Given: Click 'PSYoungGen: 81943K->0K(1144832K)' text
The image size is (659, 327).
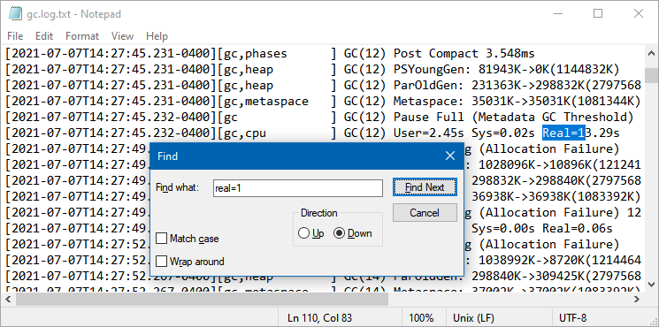Looking at the screenshot, I should (507, 70).
